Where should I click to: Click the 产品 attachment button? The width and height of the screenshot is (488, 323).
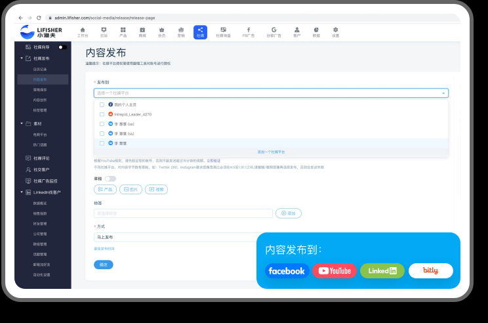[105, 189]
